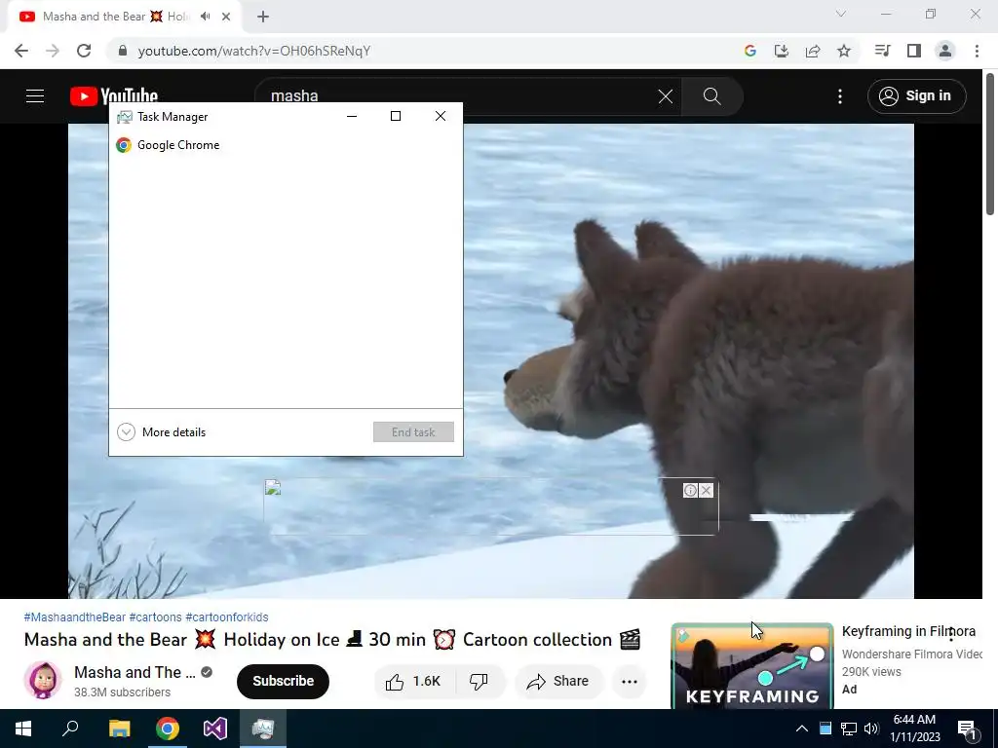
Task: Open the Keyframing ad thumbnail
Action: tap(752, 665)
